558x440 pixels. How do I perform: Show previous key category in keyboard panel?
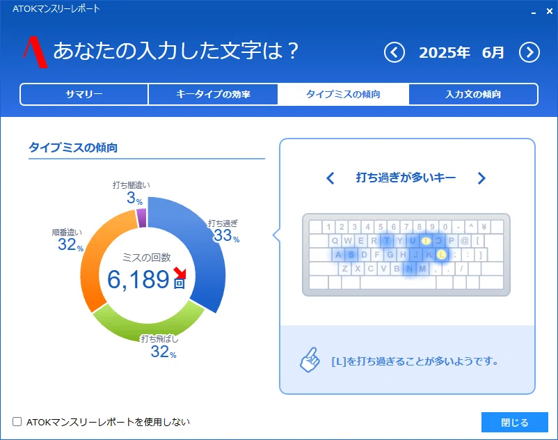[x=330, y=178]
